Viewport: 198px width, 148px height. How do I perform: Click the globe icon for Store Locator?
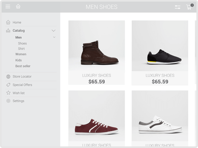coord(8,77)
